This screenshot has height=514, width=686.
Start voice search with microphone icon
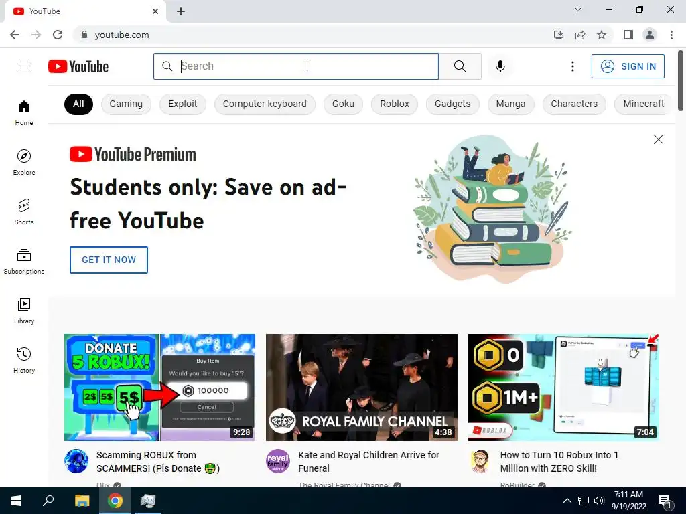coord(500,66)
